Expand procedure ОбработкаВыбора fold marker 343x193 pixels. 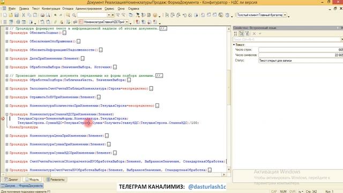[x=7, y=67]
